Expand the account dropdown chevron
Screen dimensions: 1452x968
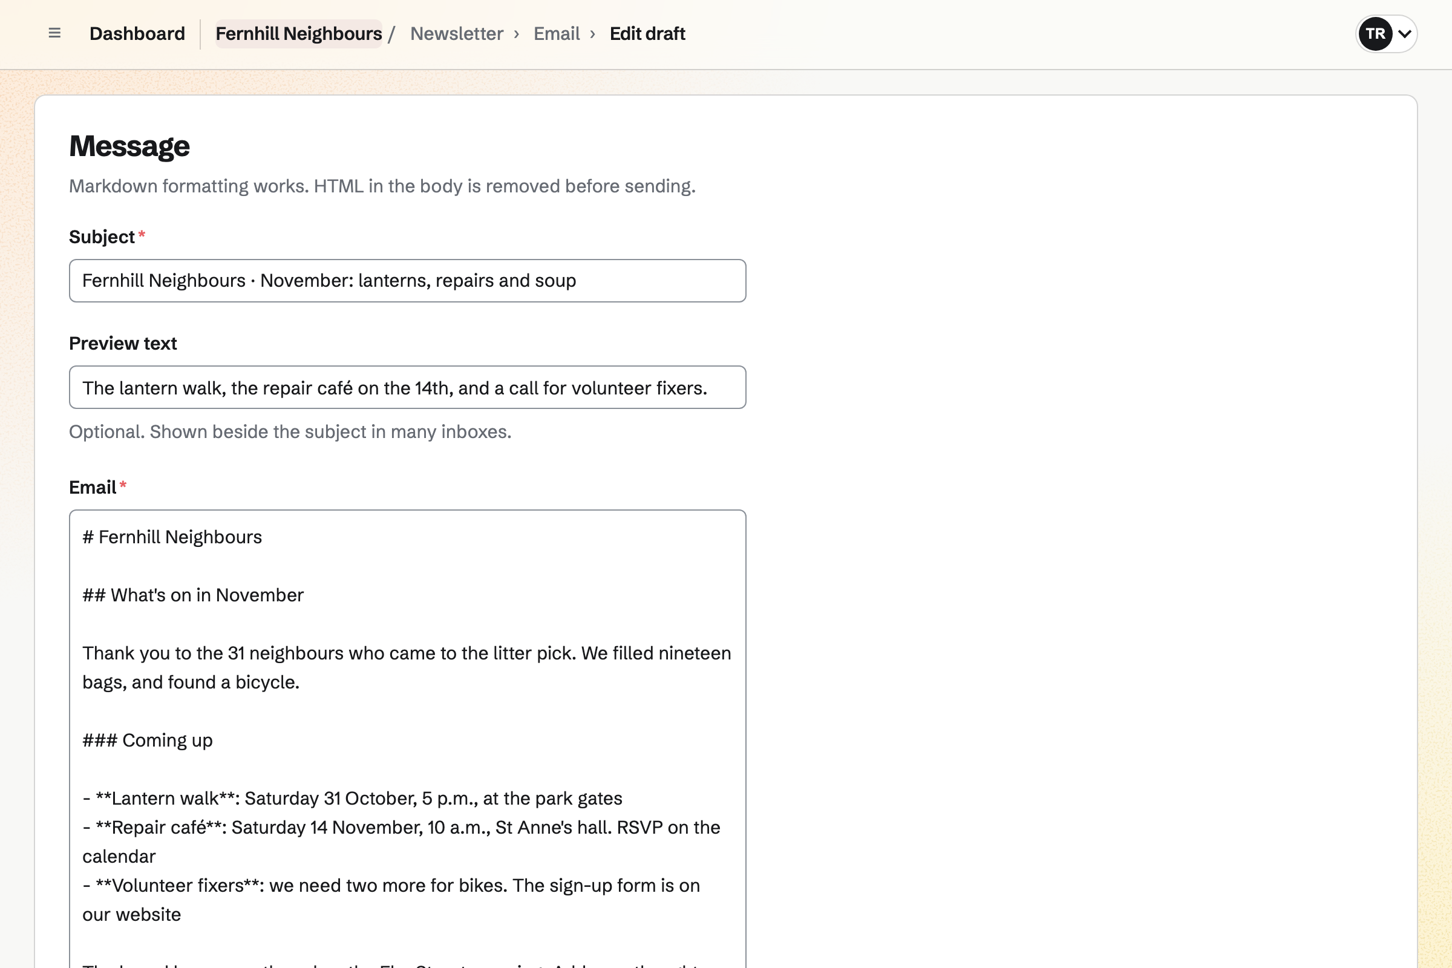coord(1404,34)
